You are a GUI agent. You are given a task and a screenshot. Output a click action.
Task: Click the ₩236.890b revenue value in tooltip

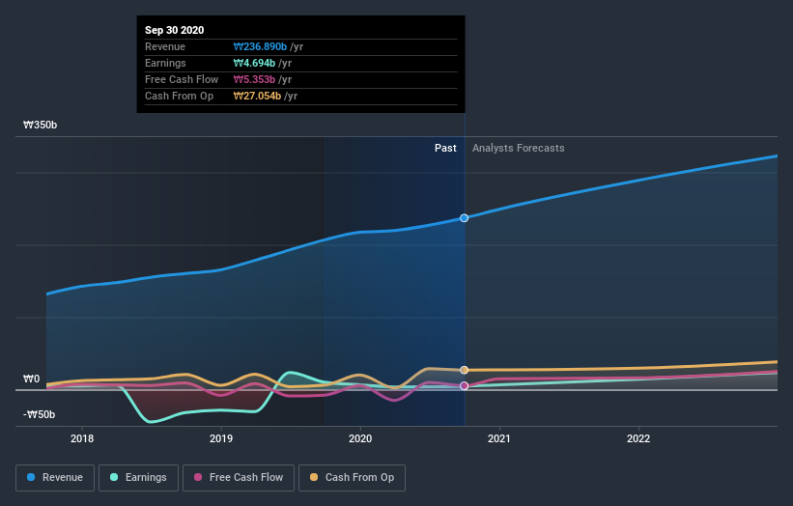pos(260,46)
